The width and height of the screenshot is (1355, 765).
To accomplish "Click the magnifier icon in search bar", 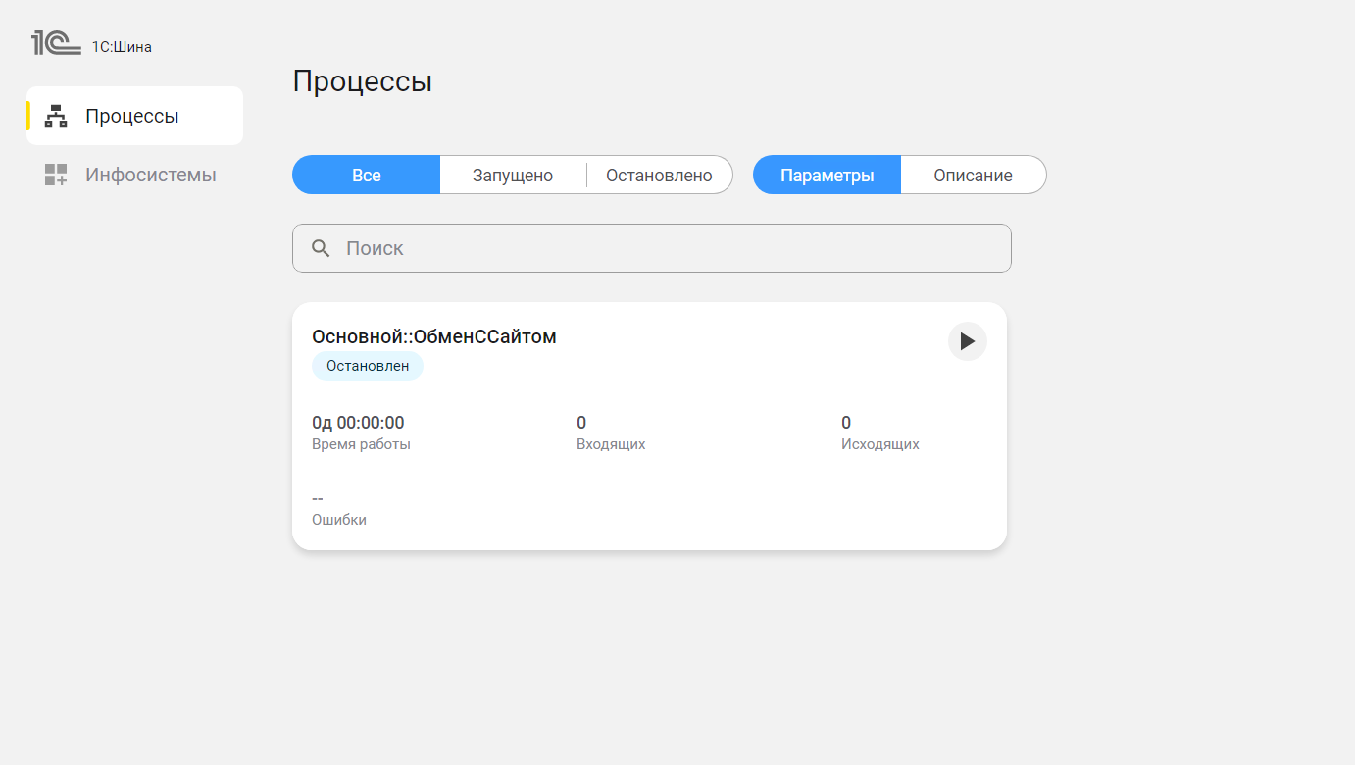I will coord(321,248).
